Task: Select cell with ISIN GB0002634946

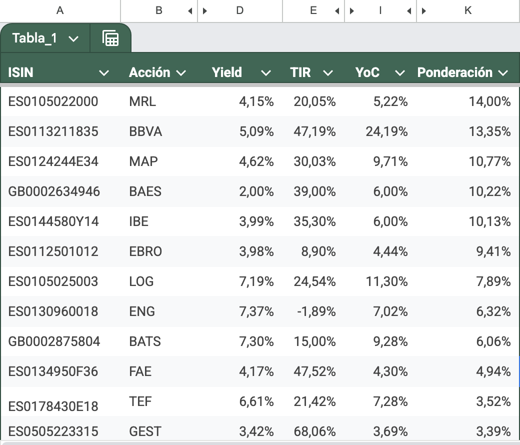Action: click(60, 191)
